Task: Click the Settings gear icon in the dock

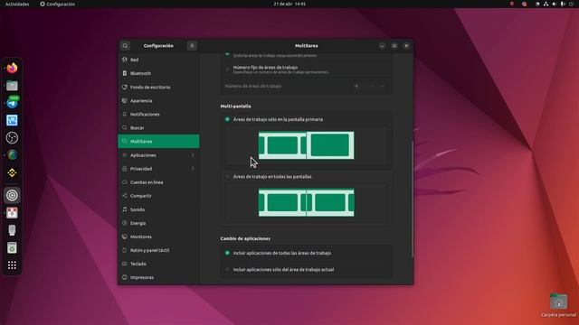Action: coord(12,195)
